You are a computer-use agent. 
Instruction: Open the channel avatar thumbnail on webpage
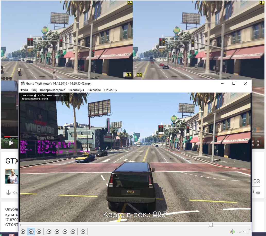click(12, 176)
